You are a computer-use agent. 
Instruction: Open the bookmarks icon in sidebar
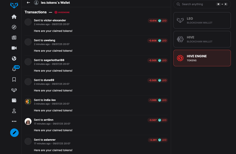(x=14, y=80)
